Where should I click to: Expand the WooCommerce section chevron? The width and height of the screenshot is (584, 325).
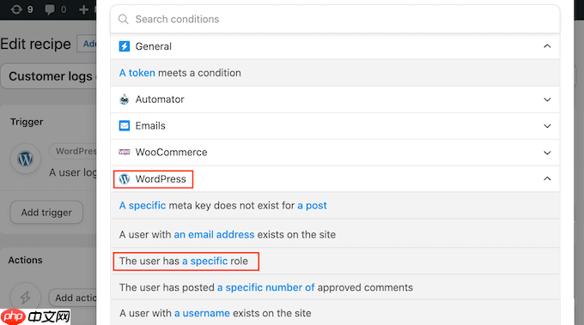coord(547,153)
